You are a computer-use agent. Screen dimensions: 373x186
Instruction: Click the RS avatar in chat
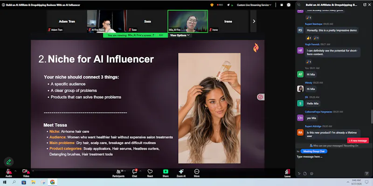[300, 30]
